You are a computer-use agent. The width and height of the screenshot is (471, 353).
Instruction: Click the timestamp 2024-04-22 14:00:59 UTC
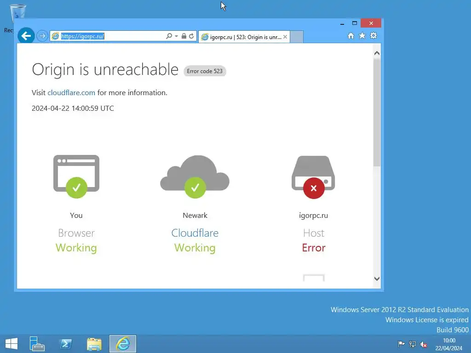[x=73, y=108]
